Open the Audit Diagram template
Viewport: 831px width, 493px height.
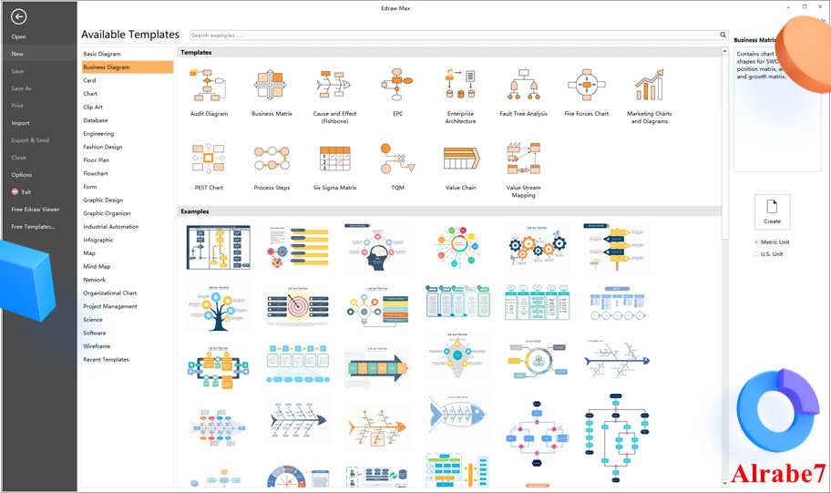click(209, 92)
